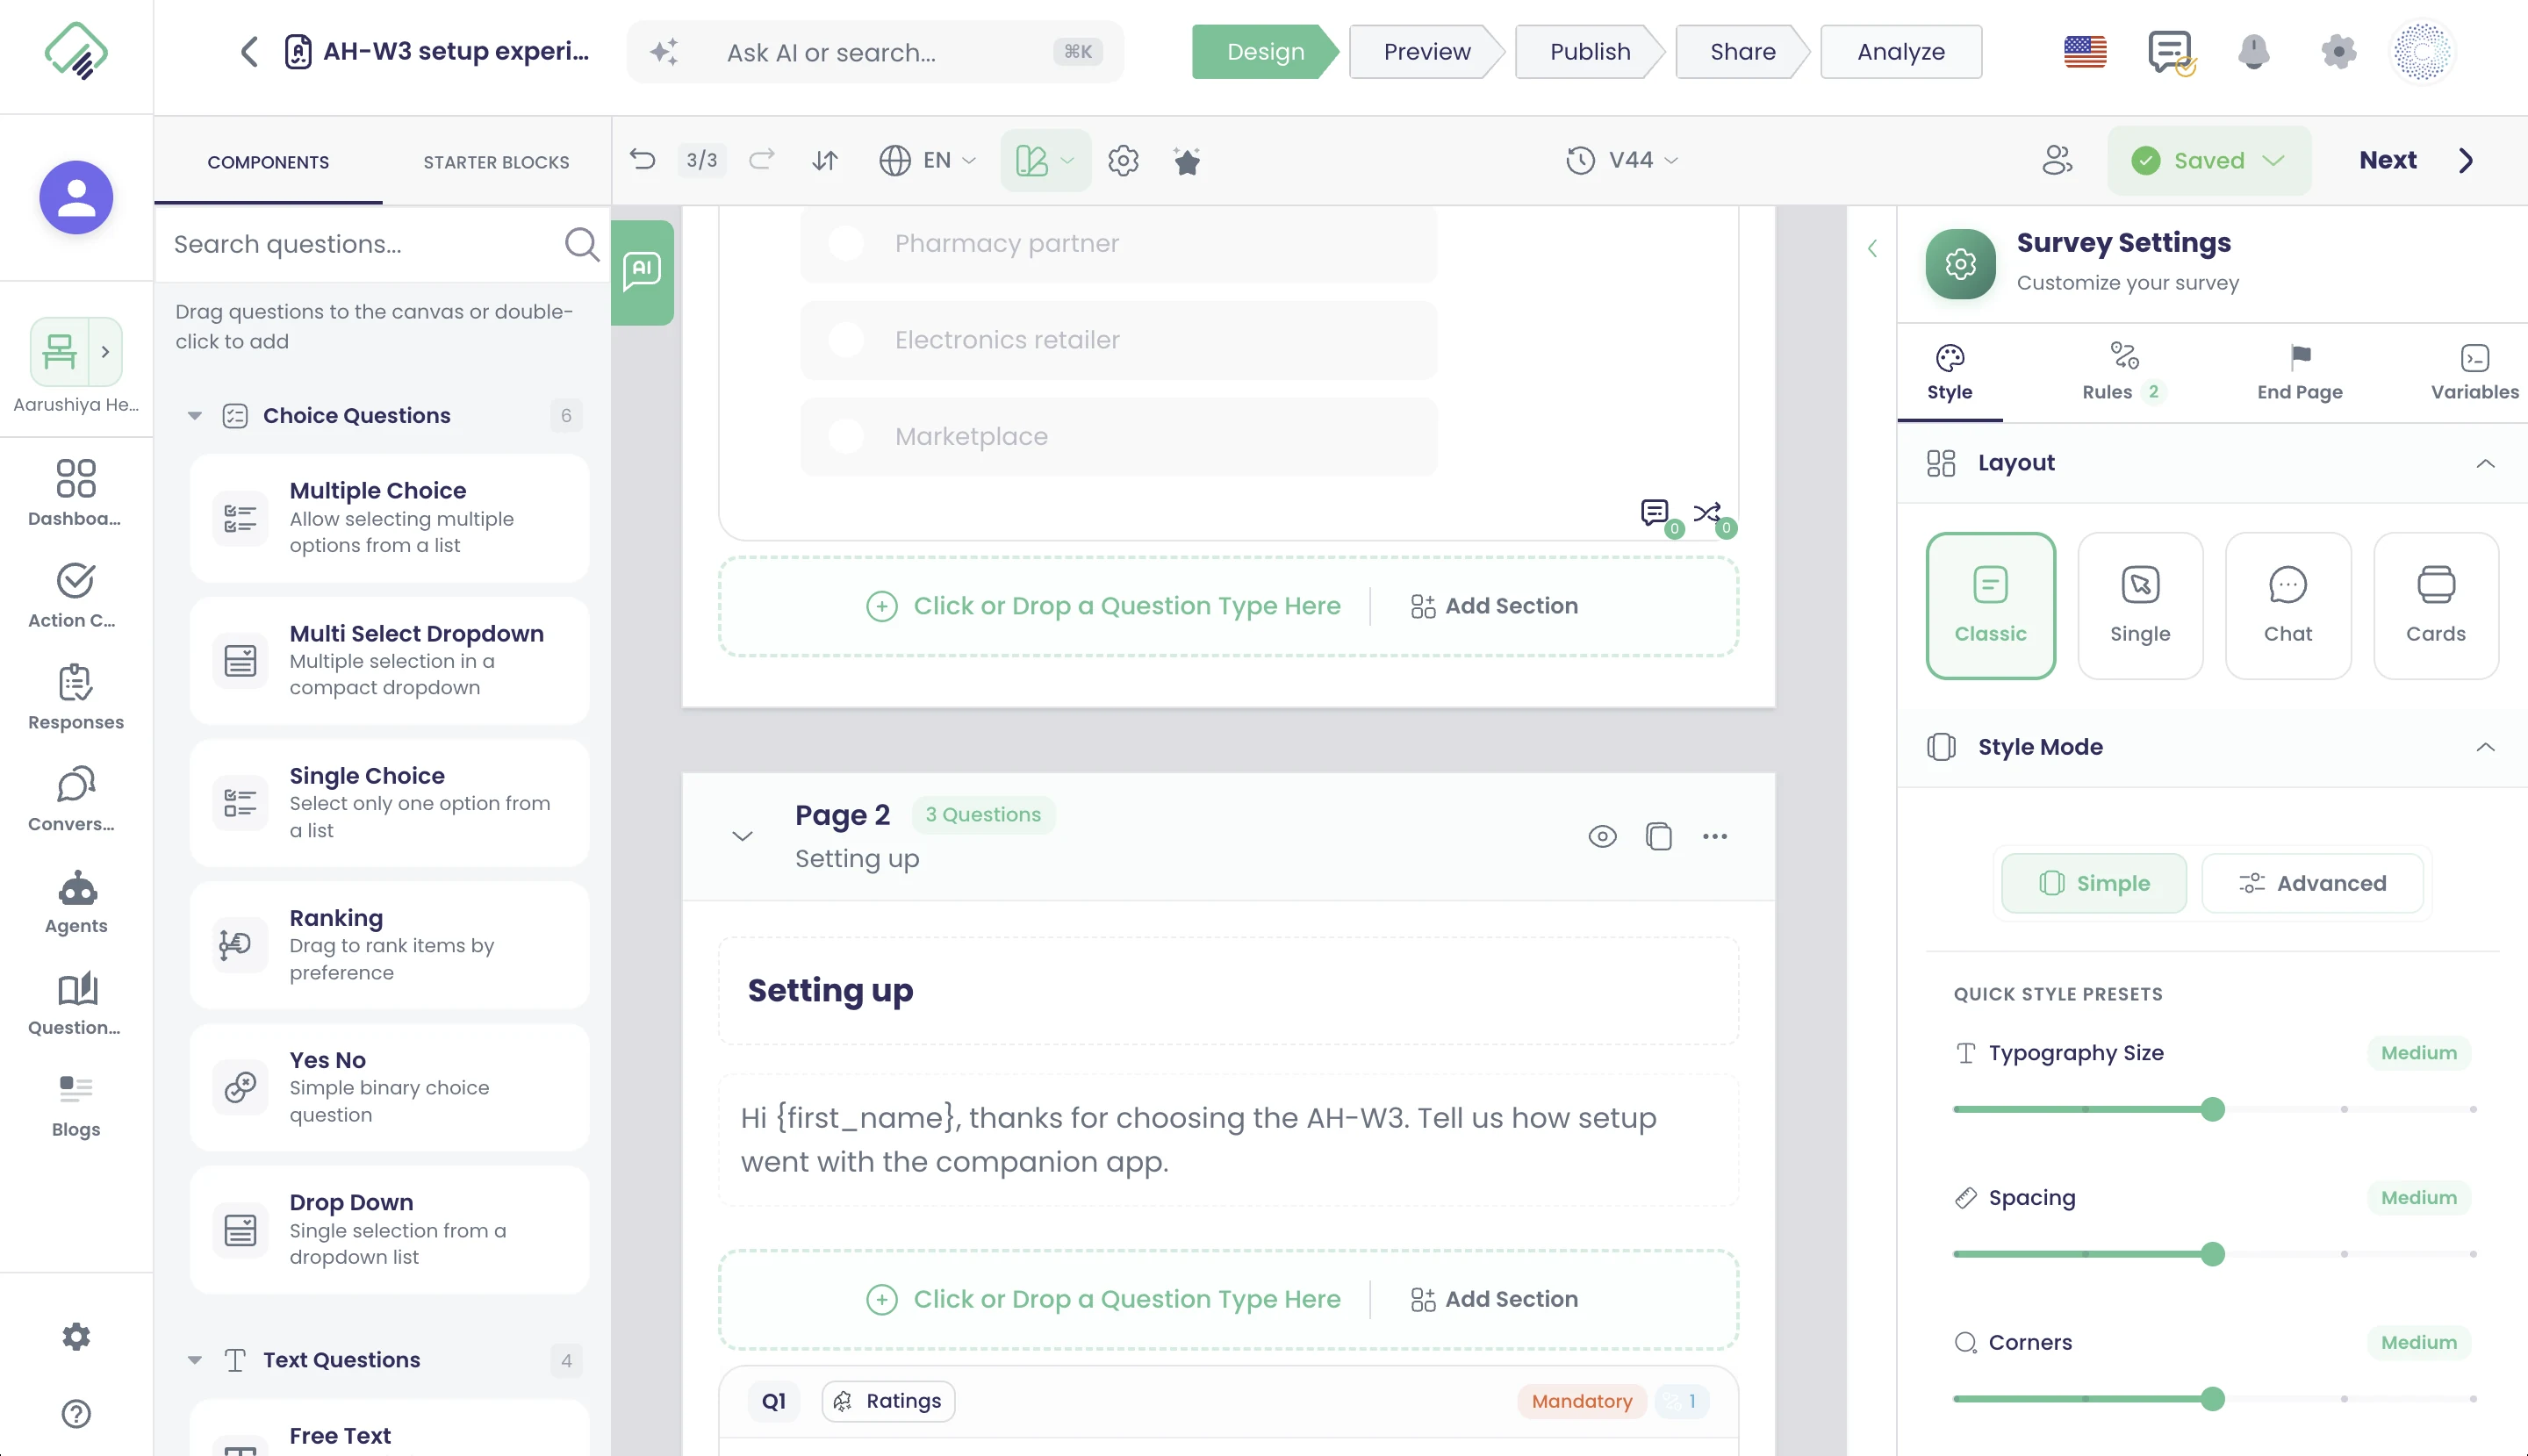2528x1456 pixels.
Task: Collapse the Layout section
Action: click(x=2485, y=463)
